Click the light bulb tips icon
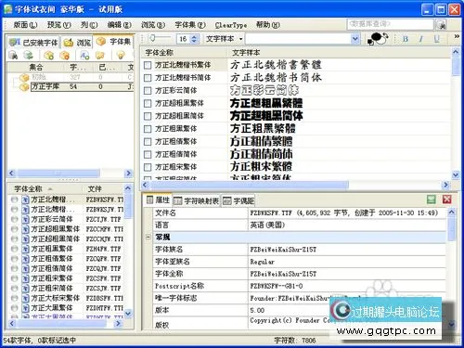 point(121,56)
